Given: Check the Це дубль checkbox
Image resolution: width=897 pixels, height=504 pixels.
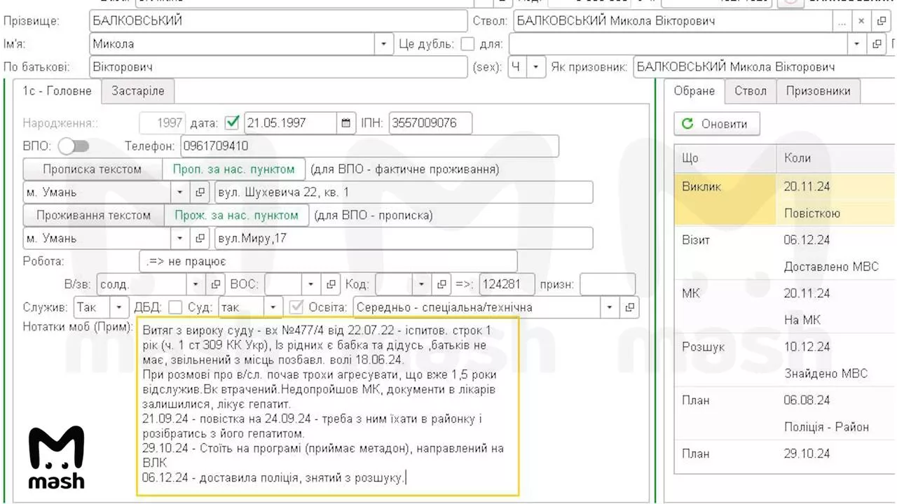Looking at the screenshot, I should (x=467, y=44).
